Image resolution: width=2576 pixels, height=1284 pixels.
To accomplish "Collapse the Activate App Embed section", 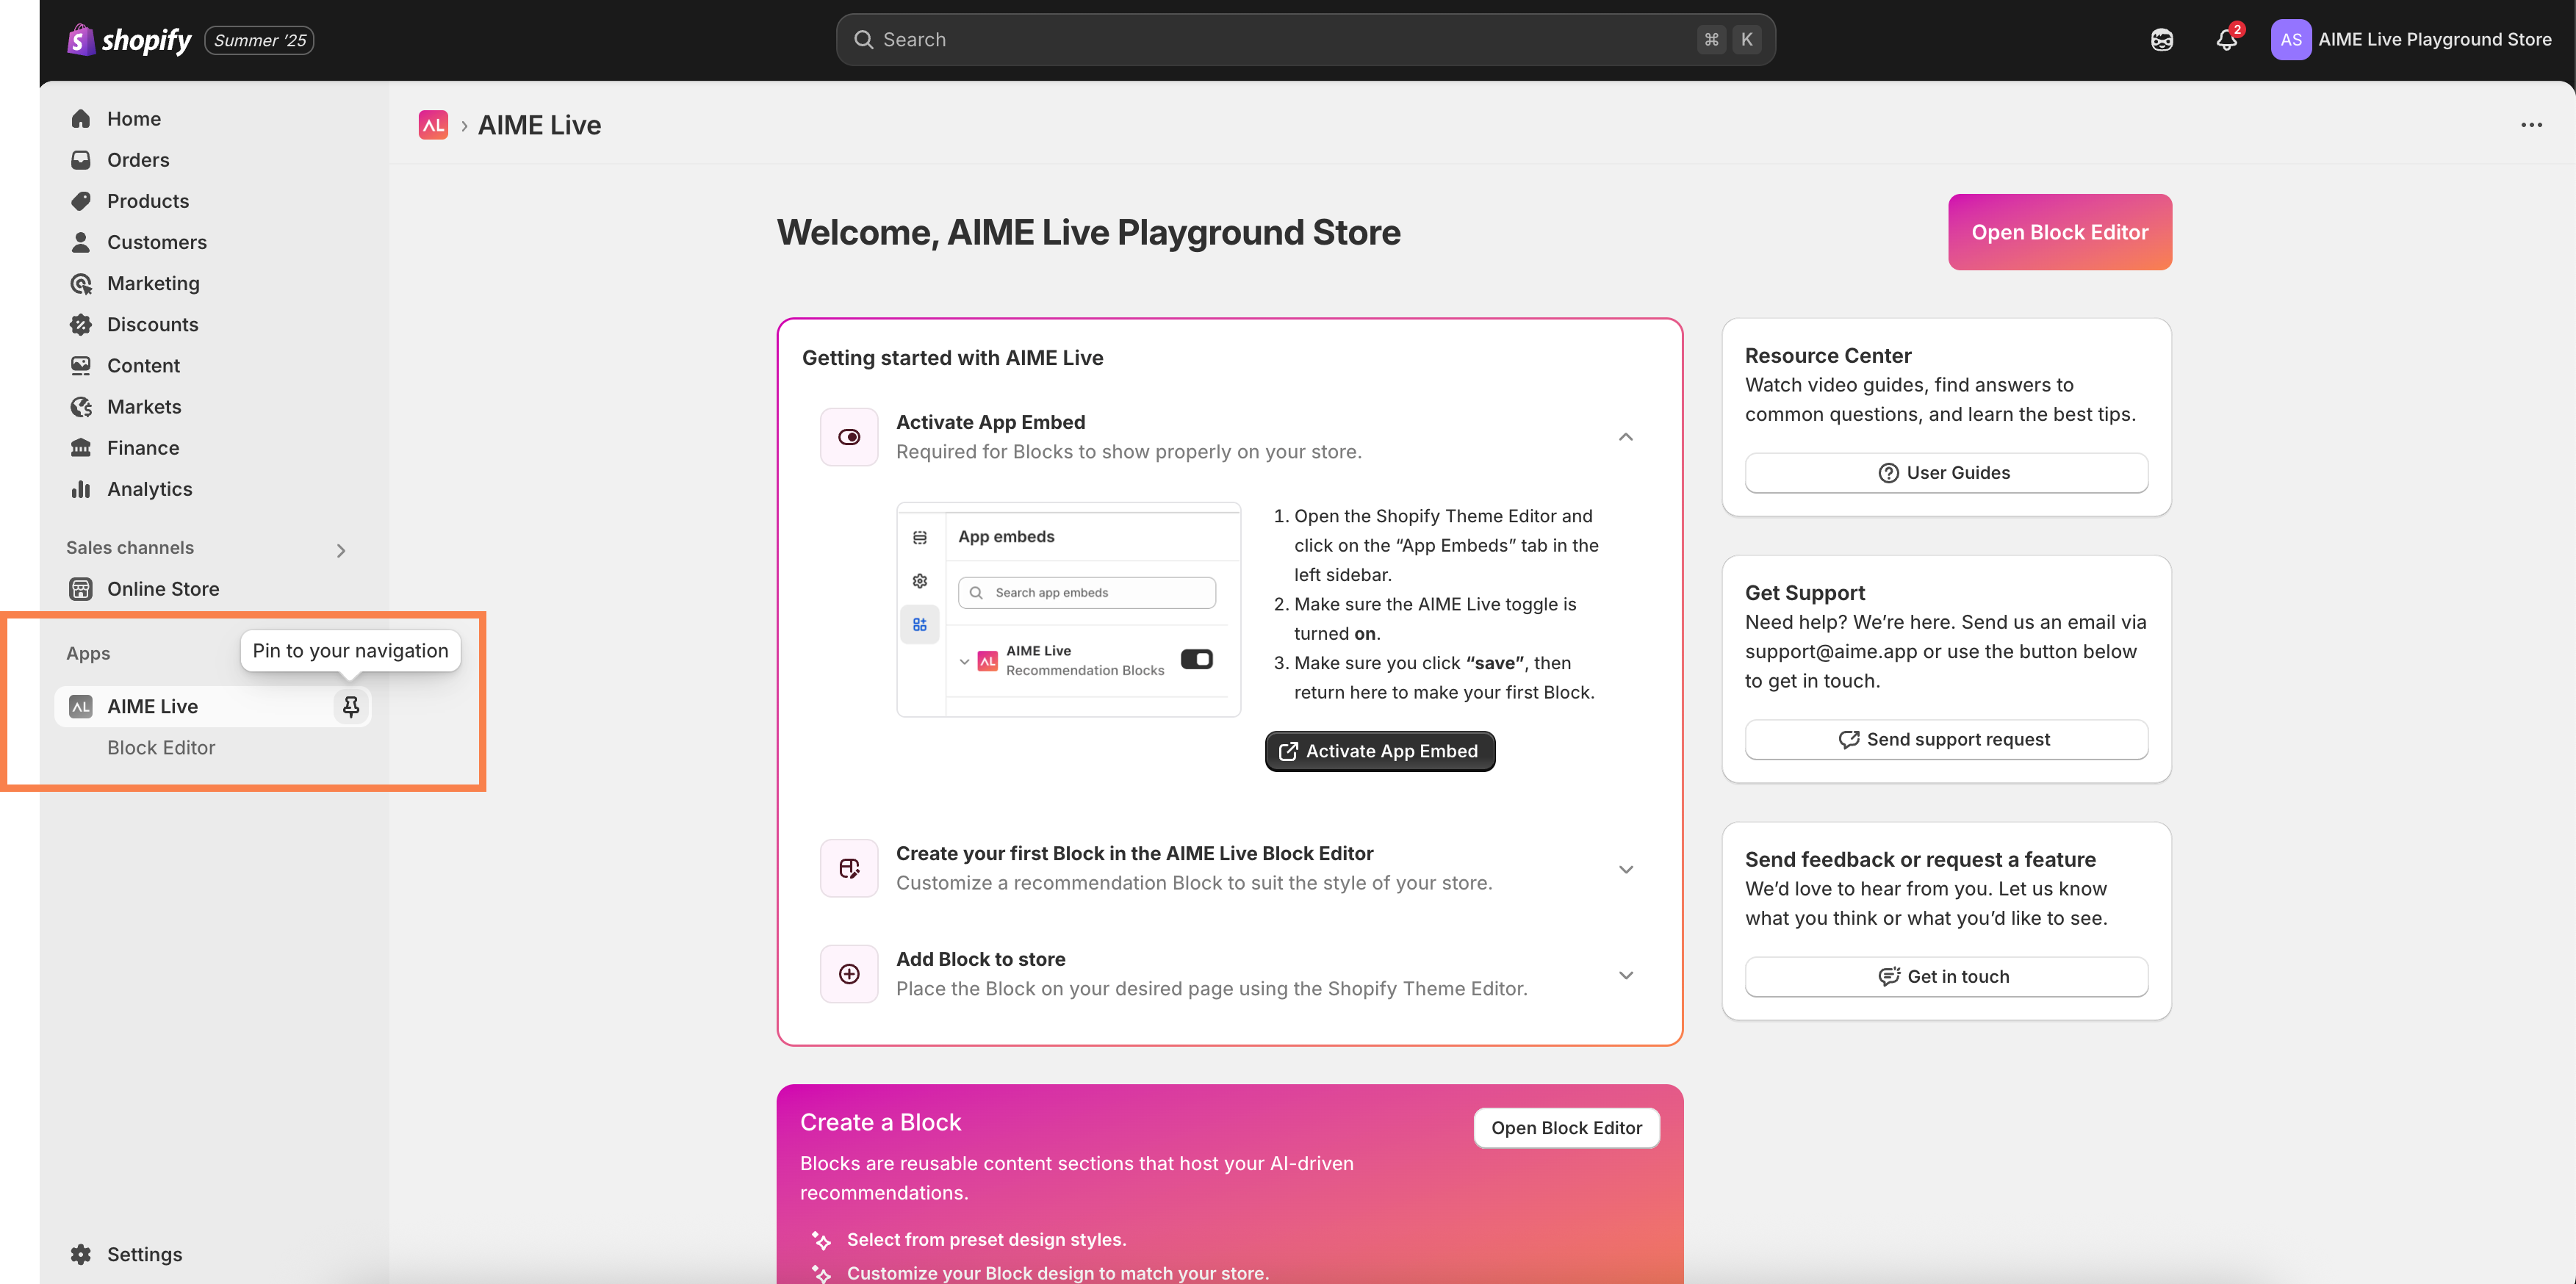I will coord(1626,437).
